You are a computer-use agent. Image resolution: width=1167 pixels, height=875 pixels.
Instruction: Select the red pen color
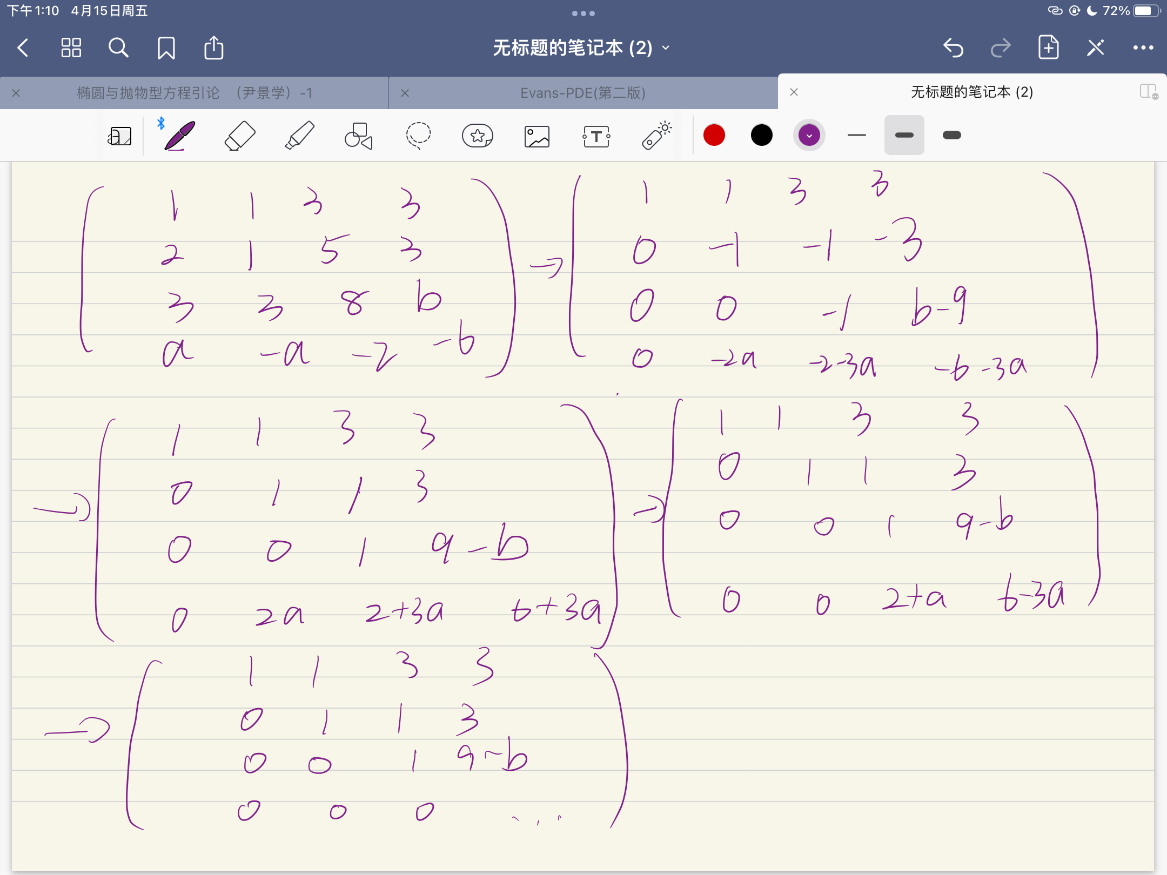(x=714, y=135)
